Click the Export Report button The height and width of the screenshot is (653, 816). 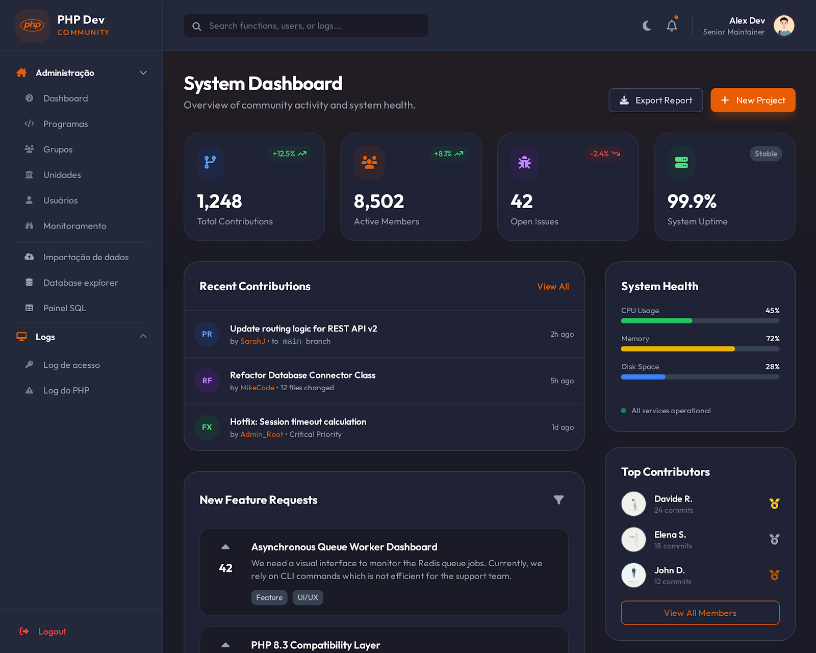tap(655, 101)
